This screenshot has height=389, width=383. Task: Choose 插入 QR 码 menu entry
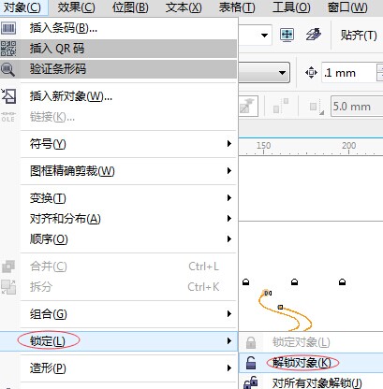119,49
